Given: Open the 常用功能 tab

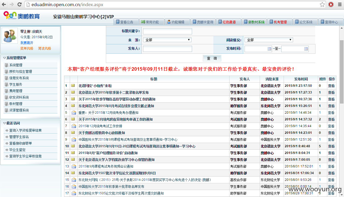Looking at the screenshot, I should coord(152,22).
